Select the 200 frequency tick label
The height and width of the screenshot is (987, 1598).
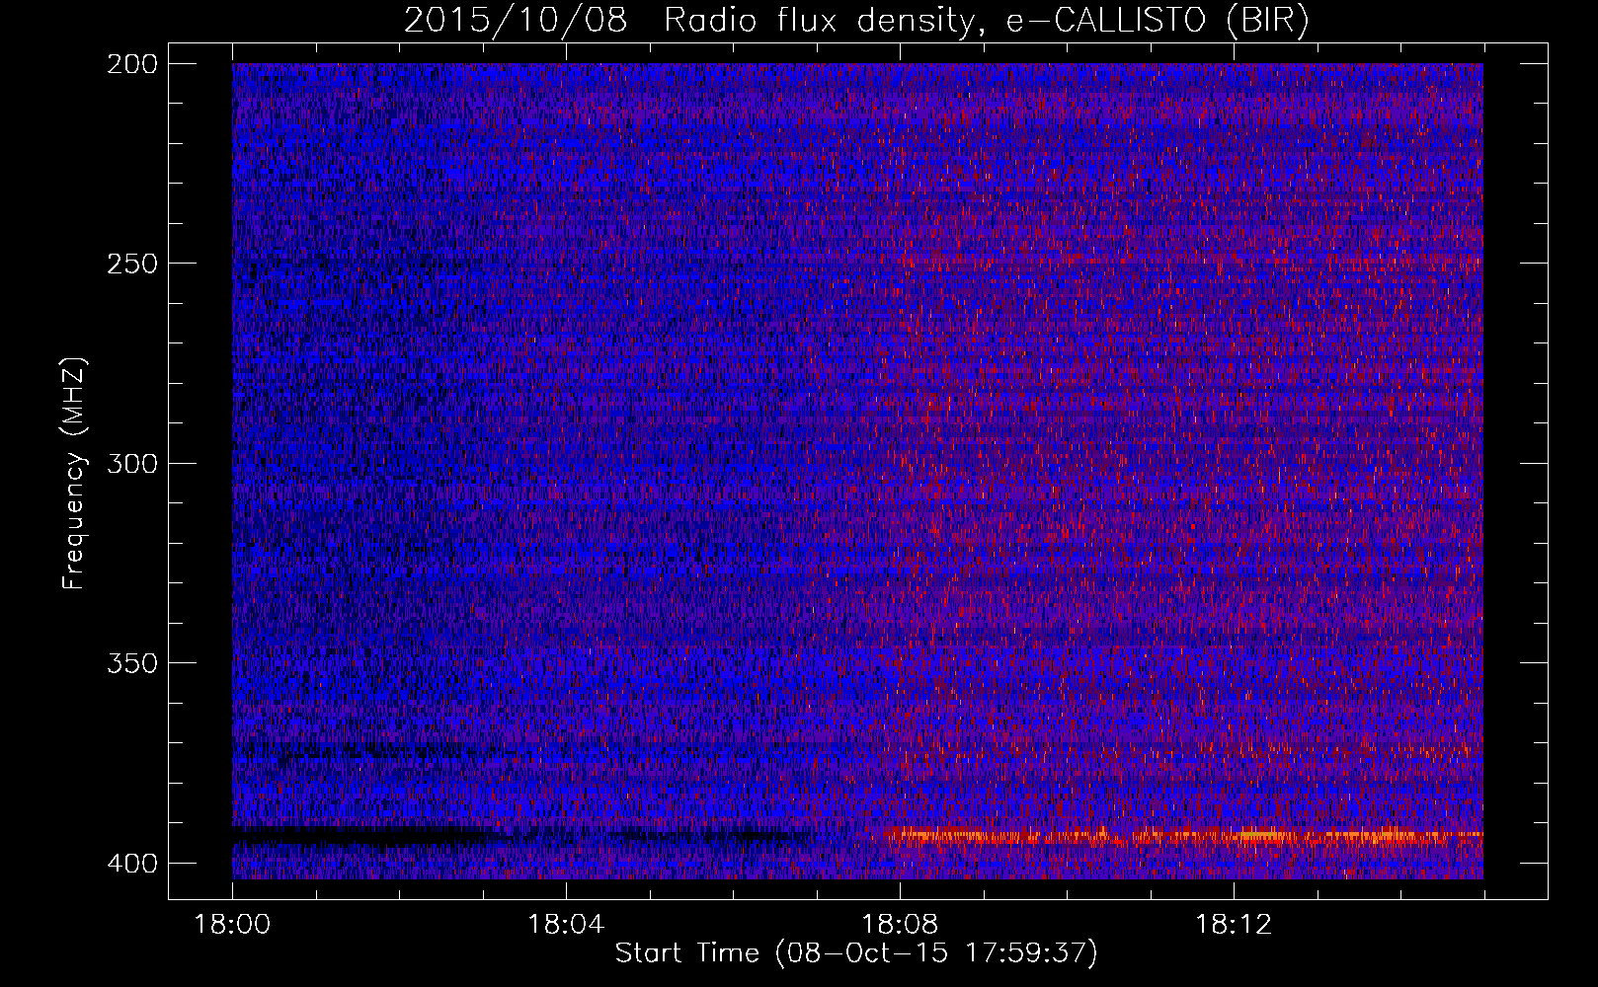[x=131, y=64]
